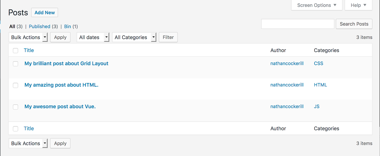
Task: Open the top Bulk Actions dropdown
Action: (x=28, y=37)
